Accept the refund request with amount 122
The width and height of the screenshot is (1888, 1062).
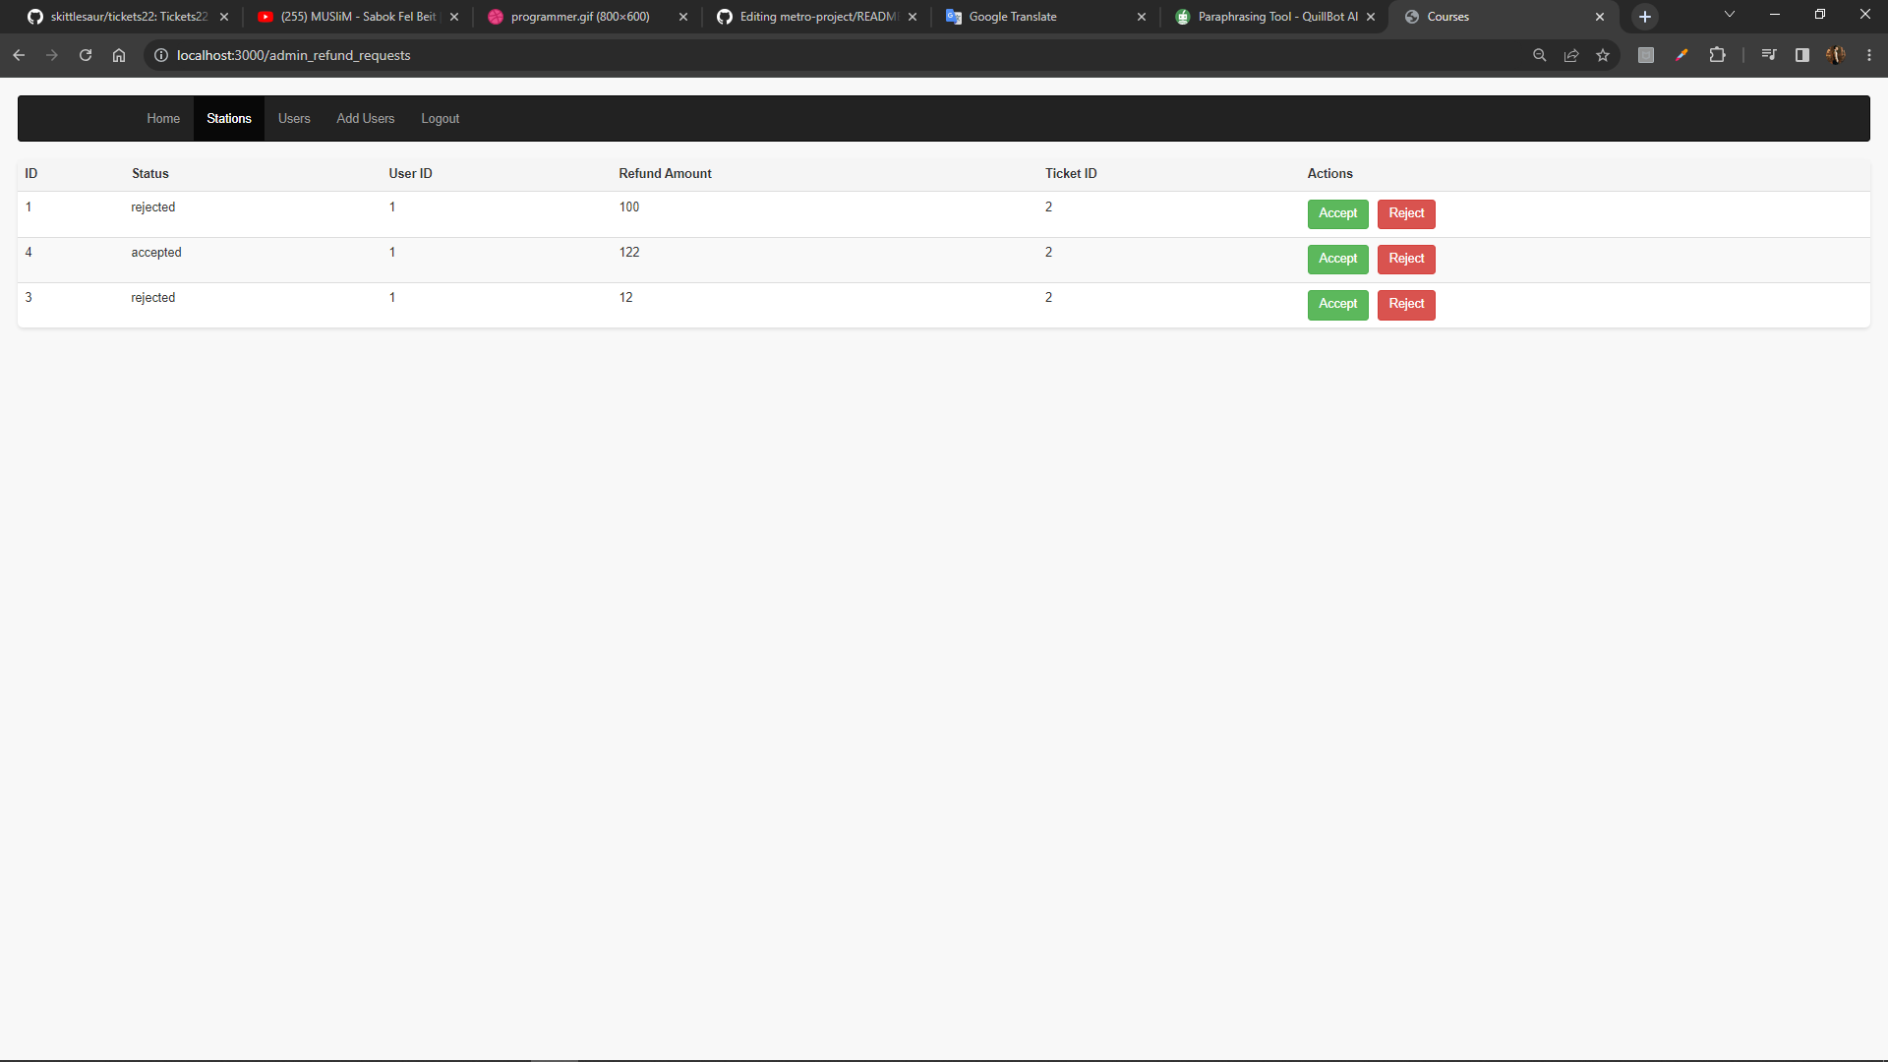point(1337,259)
